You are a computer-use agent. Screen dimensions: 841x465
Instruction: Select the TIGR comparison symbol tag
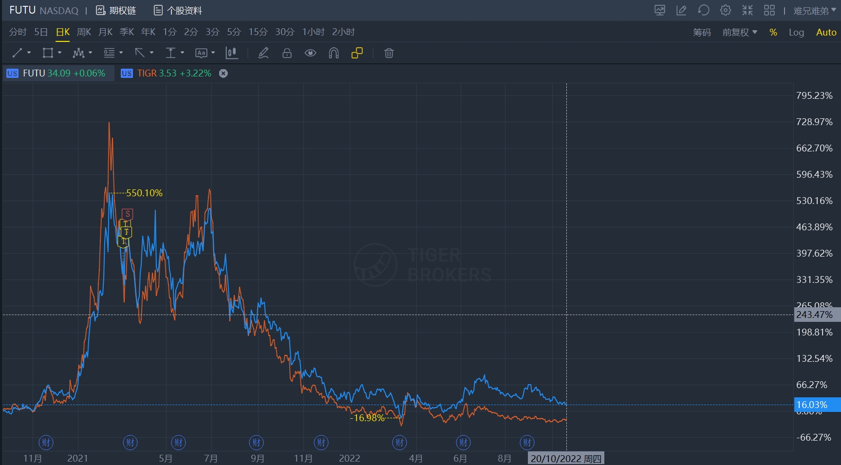166,73
